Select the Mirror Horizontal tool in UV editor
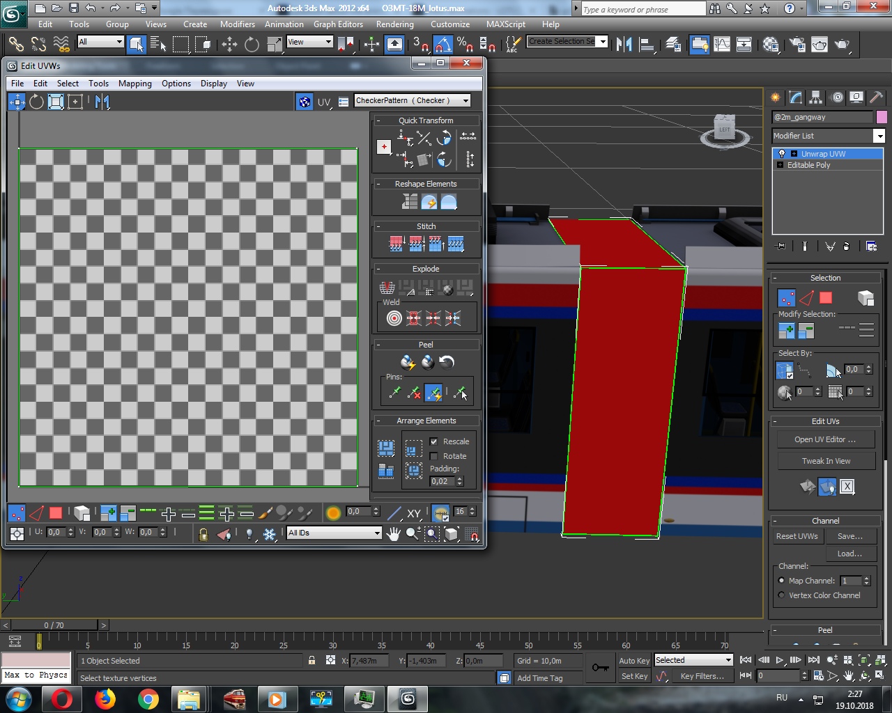The image size is (892, 713). [102, 102]
